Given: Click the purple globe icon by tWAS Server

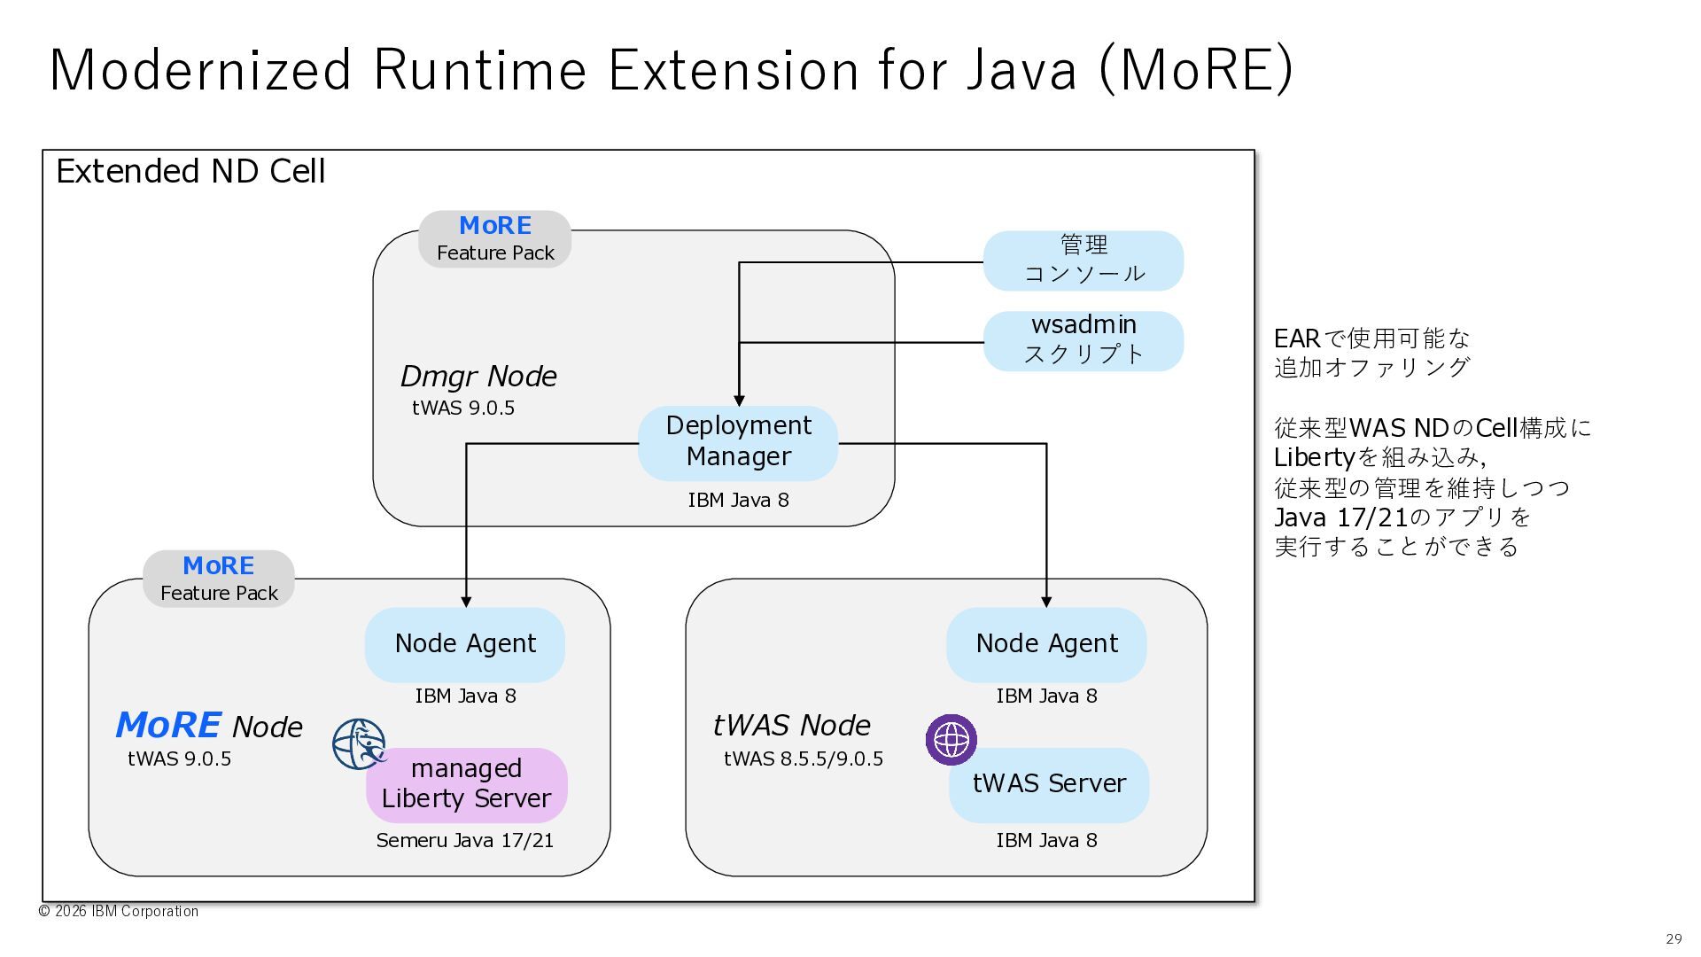Looking at the screenshot, I should pyautogui.click(x=951, y=740).
